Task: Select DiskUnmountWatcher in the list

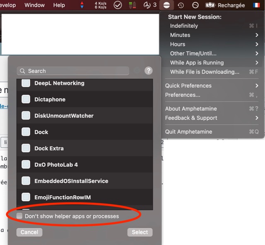Action: click(x=64, y=116)
